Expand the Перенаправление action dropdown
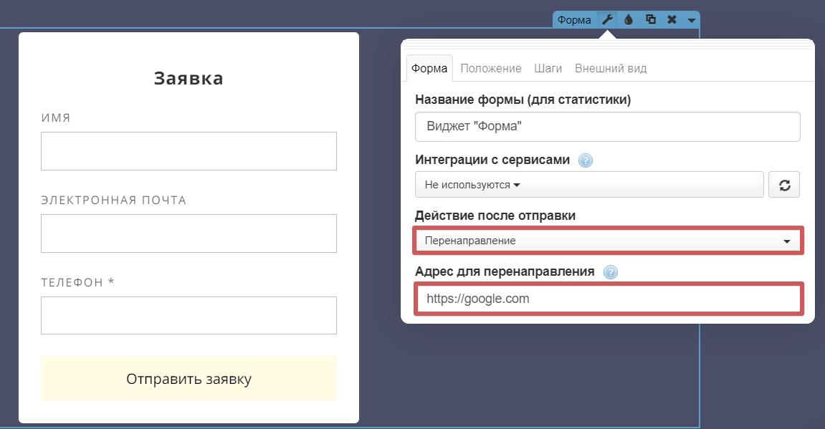825x429 pixels. point(608,241)
